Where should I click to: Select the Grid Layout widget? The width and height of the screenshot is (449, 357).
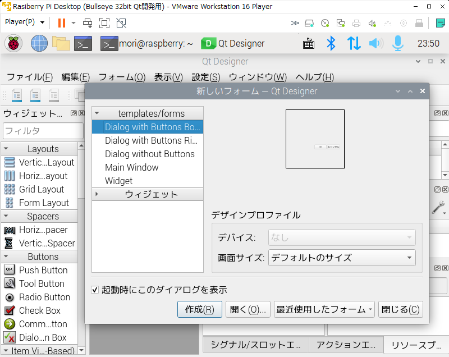click(39, 189)
